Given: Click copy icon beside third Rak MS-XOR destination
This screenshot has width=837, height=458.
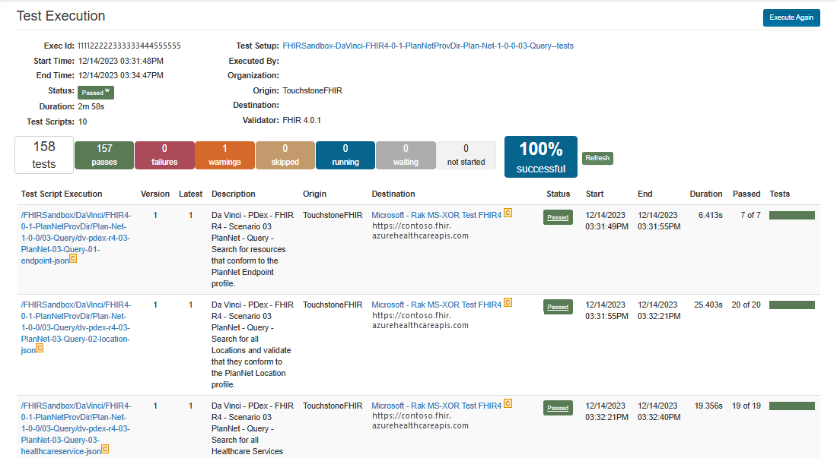Looking at the screenshot, I should pyautogui.click(x=508, y=403).
